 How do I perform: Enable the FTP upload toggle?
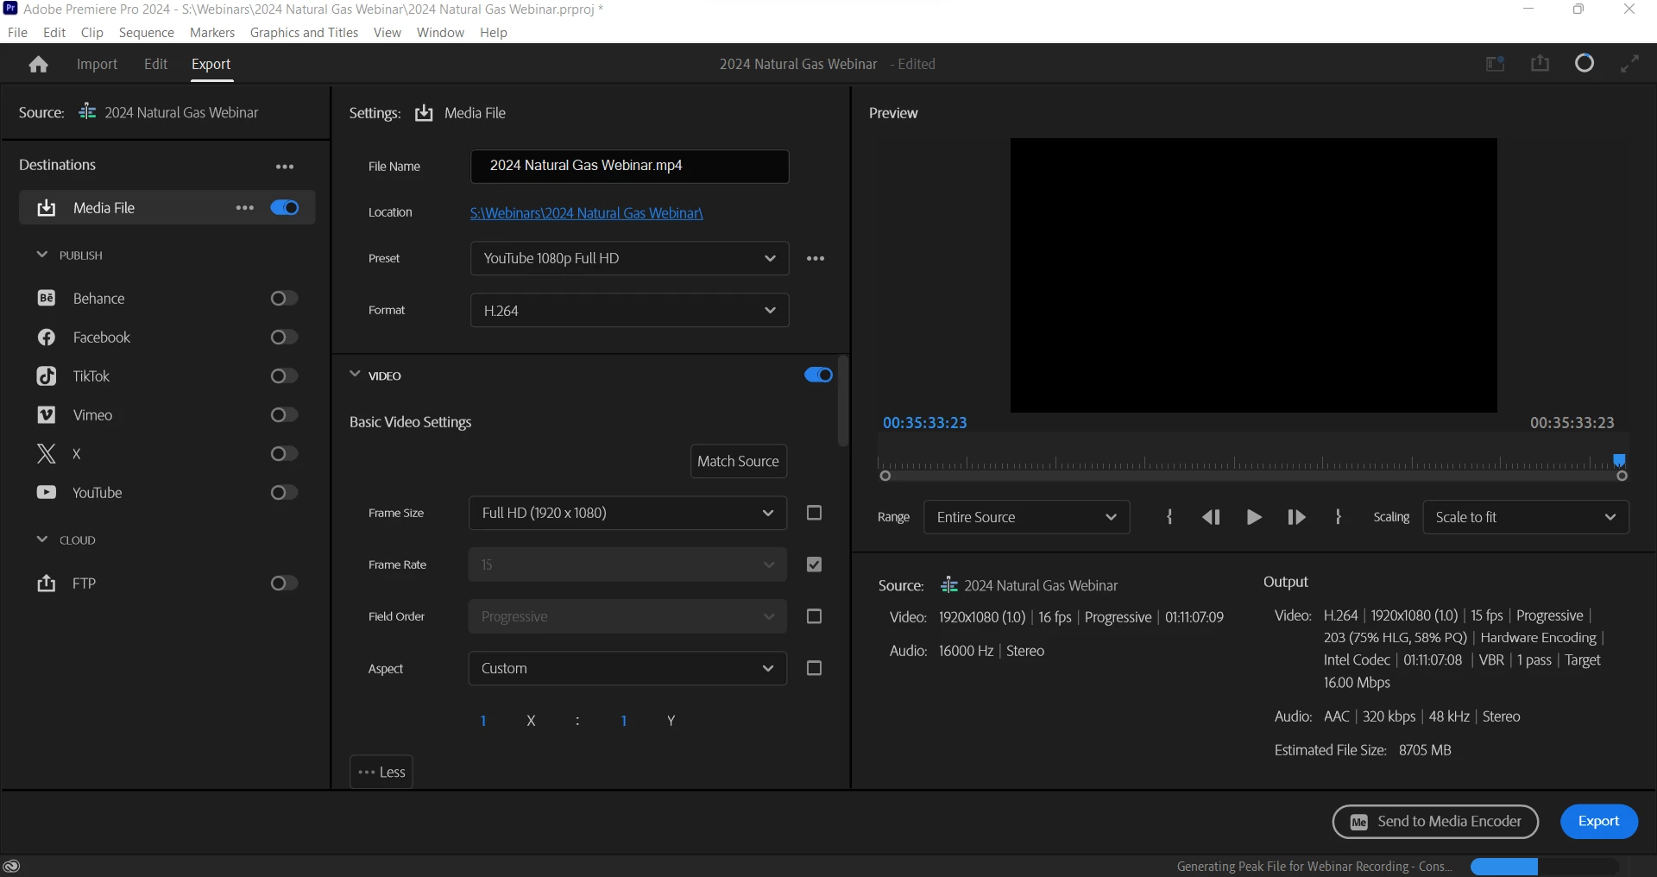(284, 583)
